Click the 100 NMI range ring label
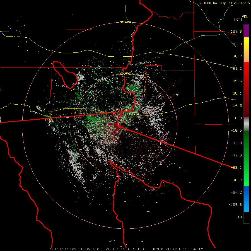 pyautogui.click(x=125, y=22)
